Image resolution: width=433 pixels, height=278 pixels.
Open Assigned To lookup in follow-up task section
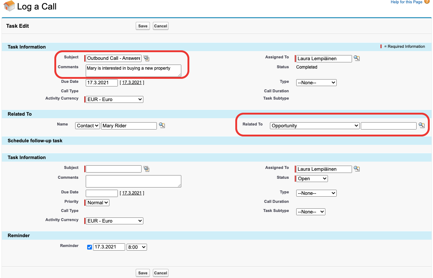pos(357,169)
